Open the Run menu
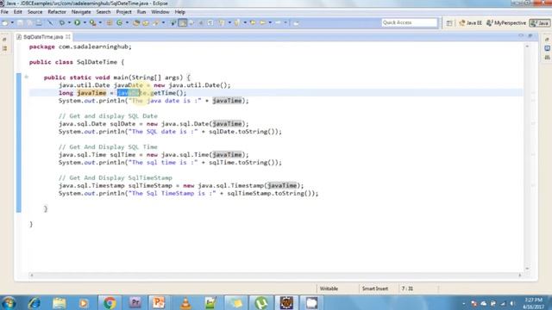This screenshot has width=552, height=310. 141,12
